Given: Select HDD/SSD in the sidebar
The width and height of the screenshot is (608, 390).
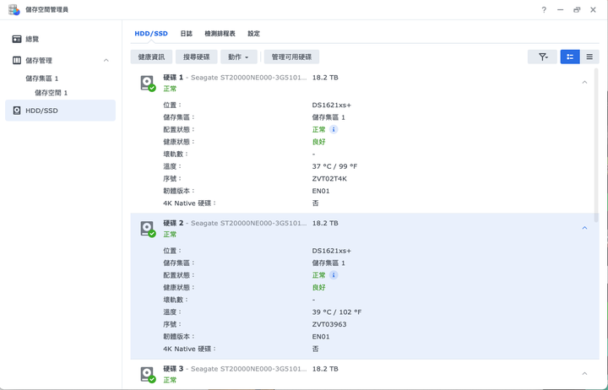Looking at the screenshot, I should 60,111.
